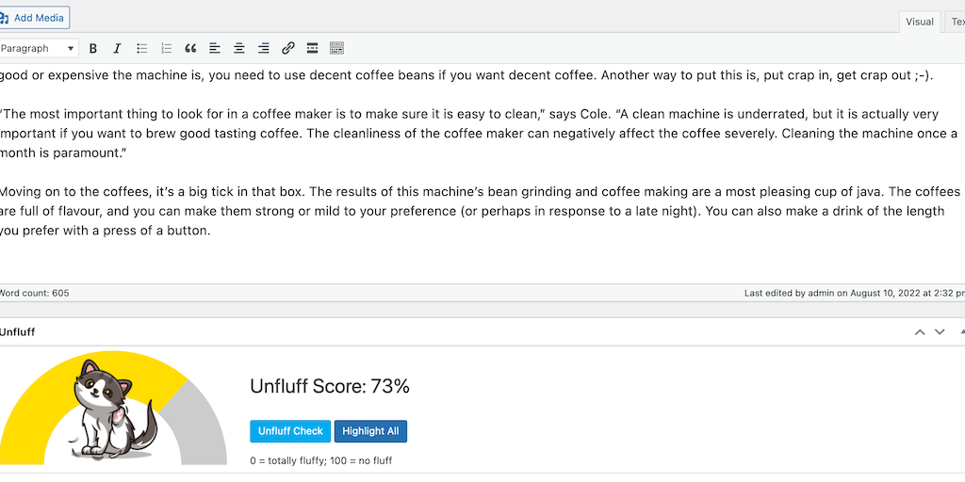
Task: Collapse the Unfluff panel
Action: (960, 332)
